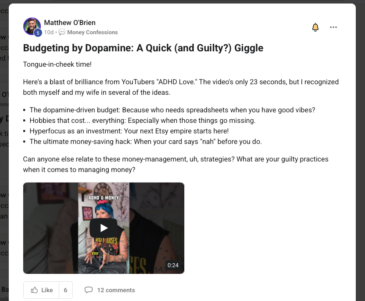Click the thumbs-up Like icon
This screenshot has height=301, width=365.
click(34, 290)
